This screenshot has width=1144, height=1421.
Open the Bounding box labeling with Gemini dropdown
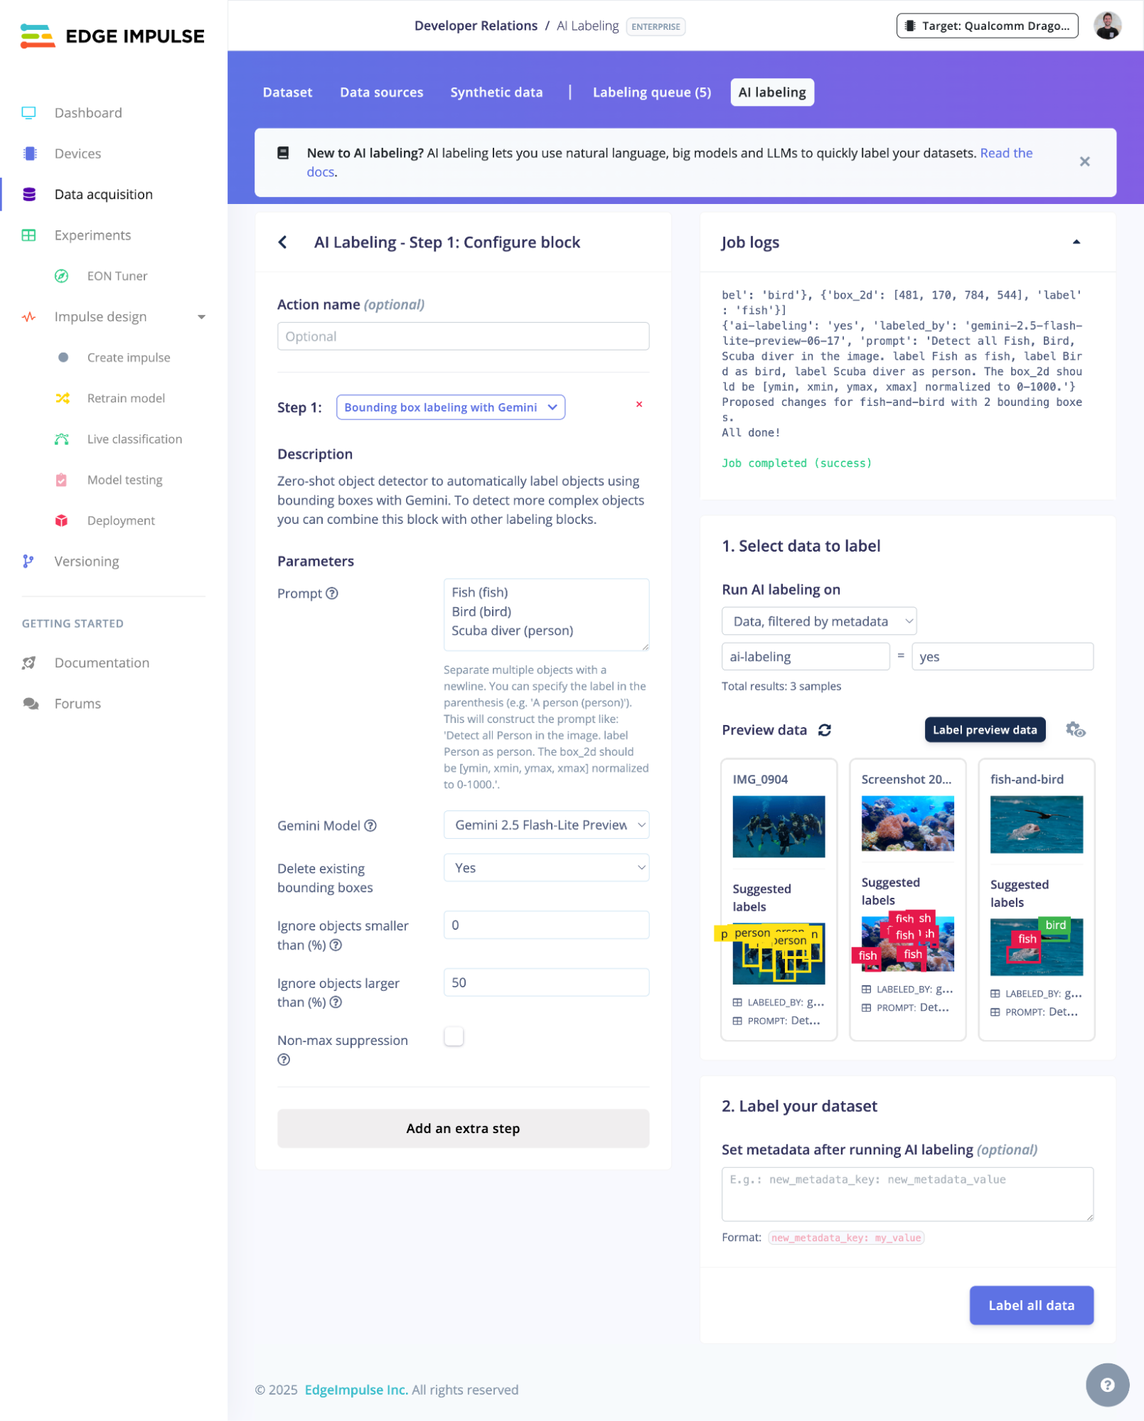[450, 407]
